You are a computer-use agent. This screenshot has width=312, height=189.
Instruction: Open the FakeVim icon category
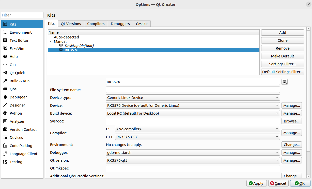[x=5, y=49]
